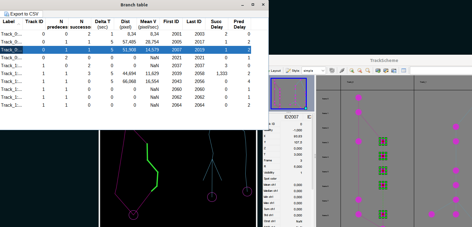Image resolution: width=472 pixels, height=227 pixels.
Task: Select the branch row with First ID 2005
Action: click(125, 42)
